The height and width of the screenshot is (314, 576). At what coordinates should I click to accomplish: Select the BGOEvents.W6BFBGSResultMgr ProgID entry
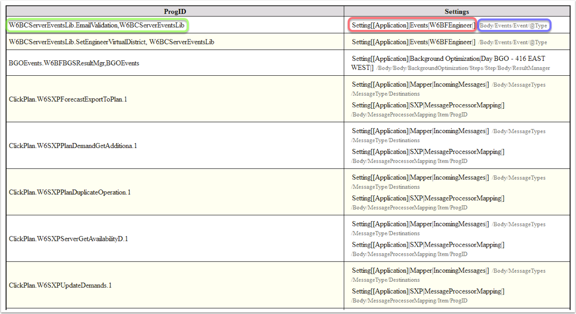[x=74, y=63]
